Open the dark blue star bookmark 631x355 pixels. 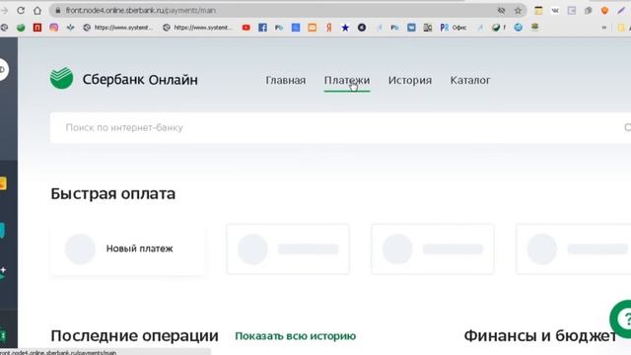[x=345, y=28]
